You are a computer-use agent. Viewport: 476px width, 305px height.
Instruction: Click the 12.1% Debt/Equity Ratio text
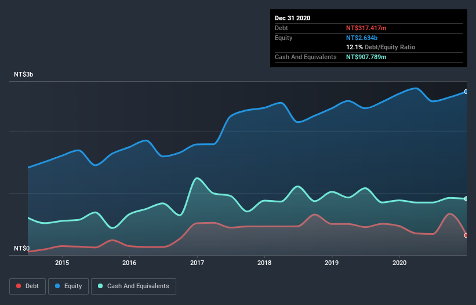point(381,47)
